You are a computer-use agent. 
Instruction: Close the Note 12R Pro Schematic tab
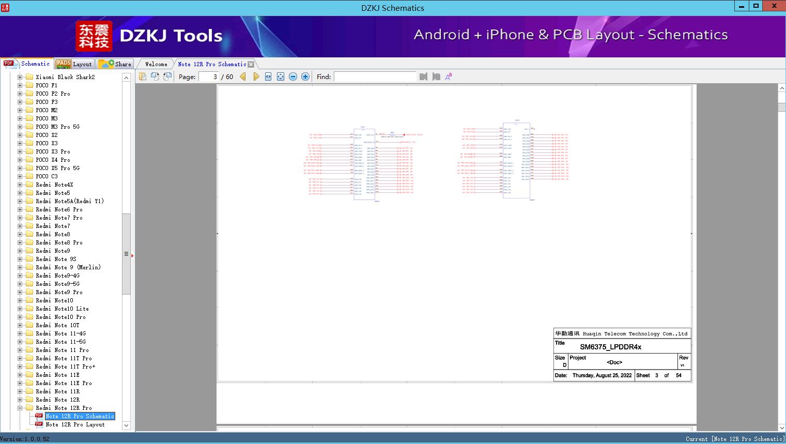(x=251, y=64)
